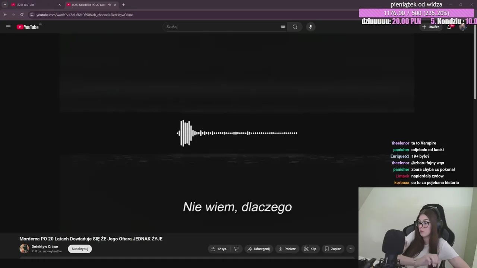The image size is (477, 268).
Task: Click the browser back arrow
Action: (x=5, y=15)
